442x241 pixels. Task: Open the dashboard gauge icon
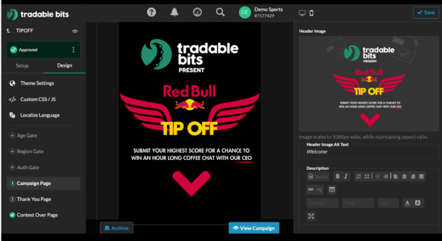197,12
